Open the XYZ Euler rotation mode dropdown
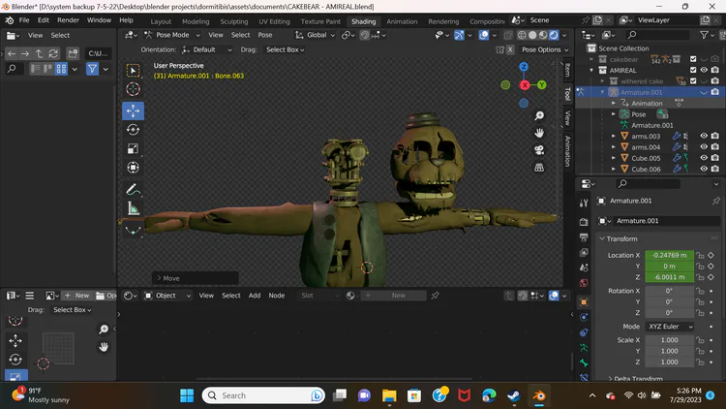This screenshot has width=726, height=409. pos(670,327)
